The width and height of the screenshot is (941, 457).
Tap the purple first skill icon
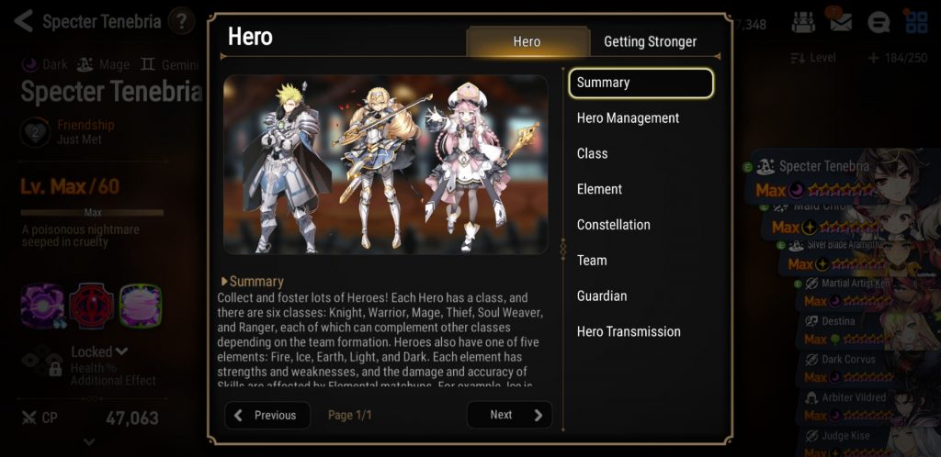[42, 306]
